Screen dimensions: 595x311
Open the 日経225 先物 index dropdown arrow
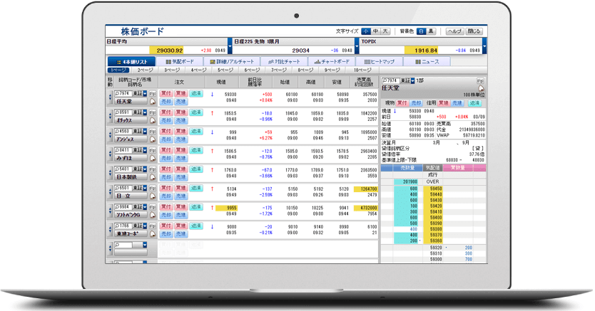pyautogui.click(x=357, y=46)
